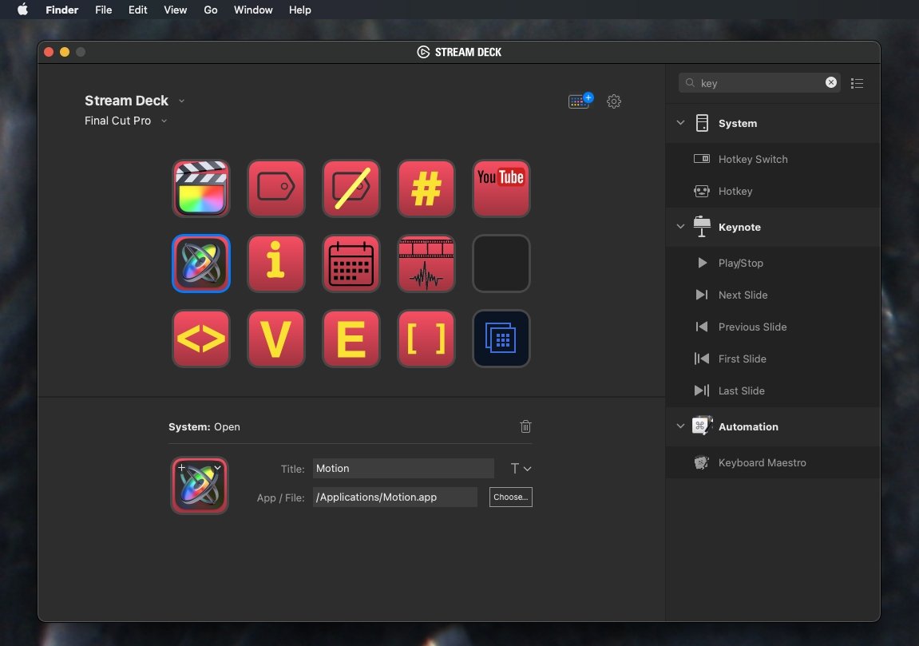This screenshot has height=646, width=919.
Task: Open the Stream Deck device dropdown
Action: click(182, 101)
